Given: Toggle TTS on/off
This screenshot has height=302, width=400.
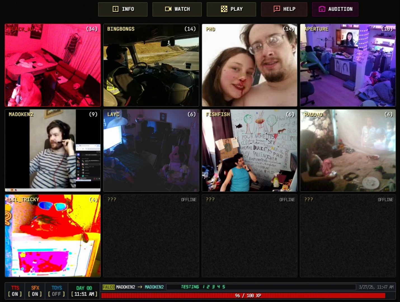Looking at the screenshot, I should click(x=15, y=291).
